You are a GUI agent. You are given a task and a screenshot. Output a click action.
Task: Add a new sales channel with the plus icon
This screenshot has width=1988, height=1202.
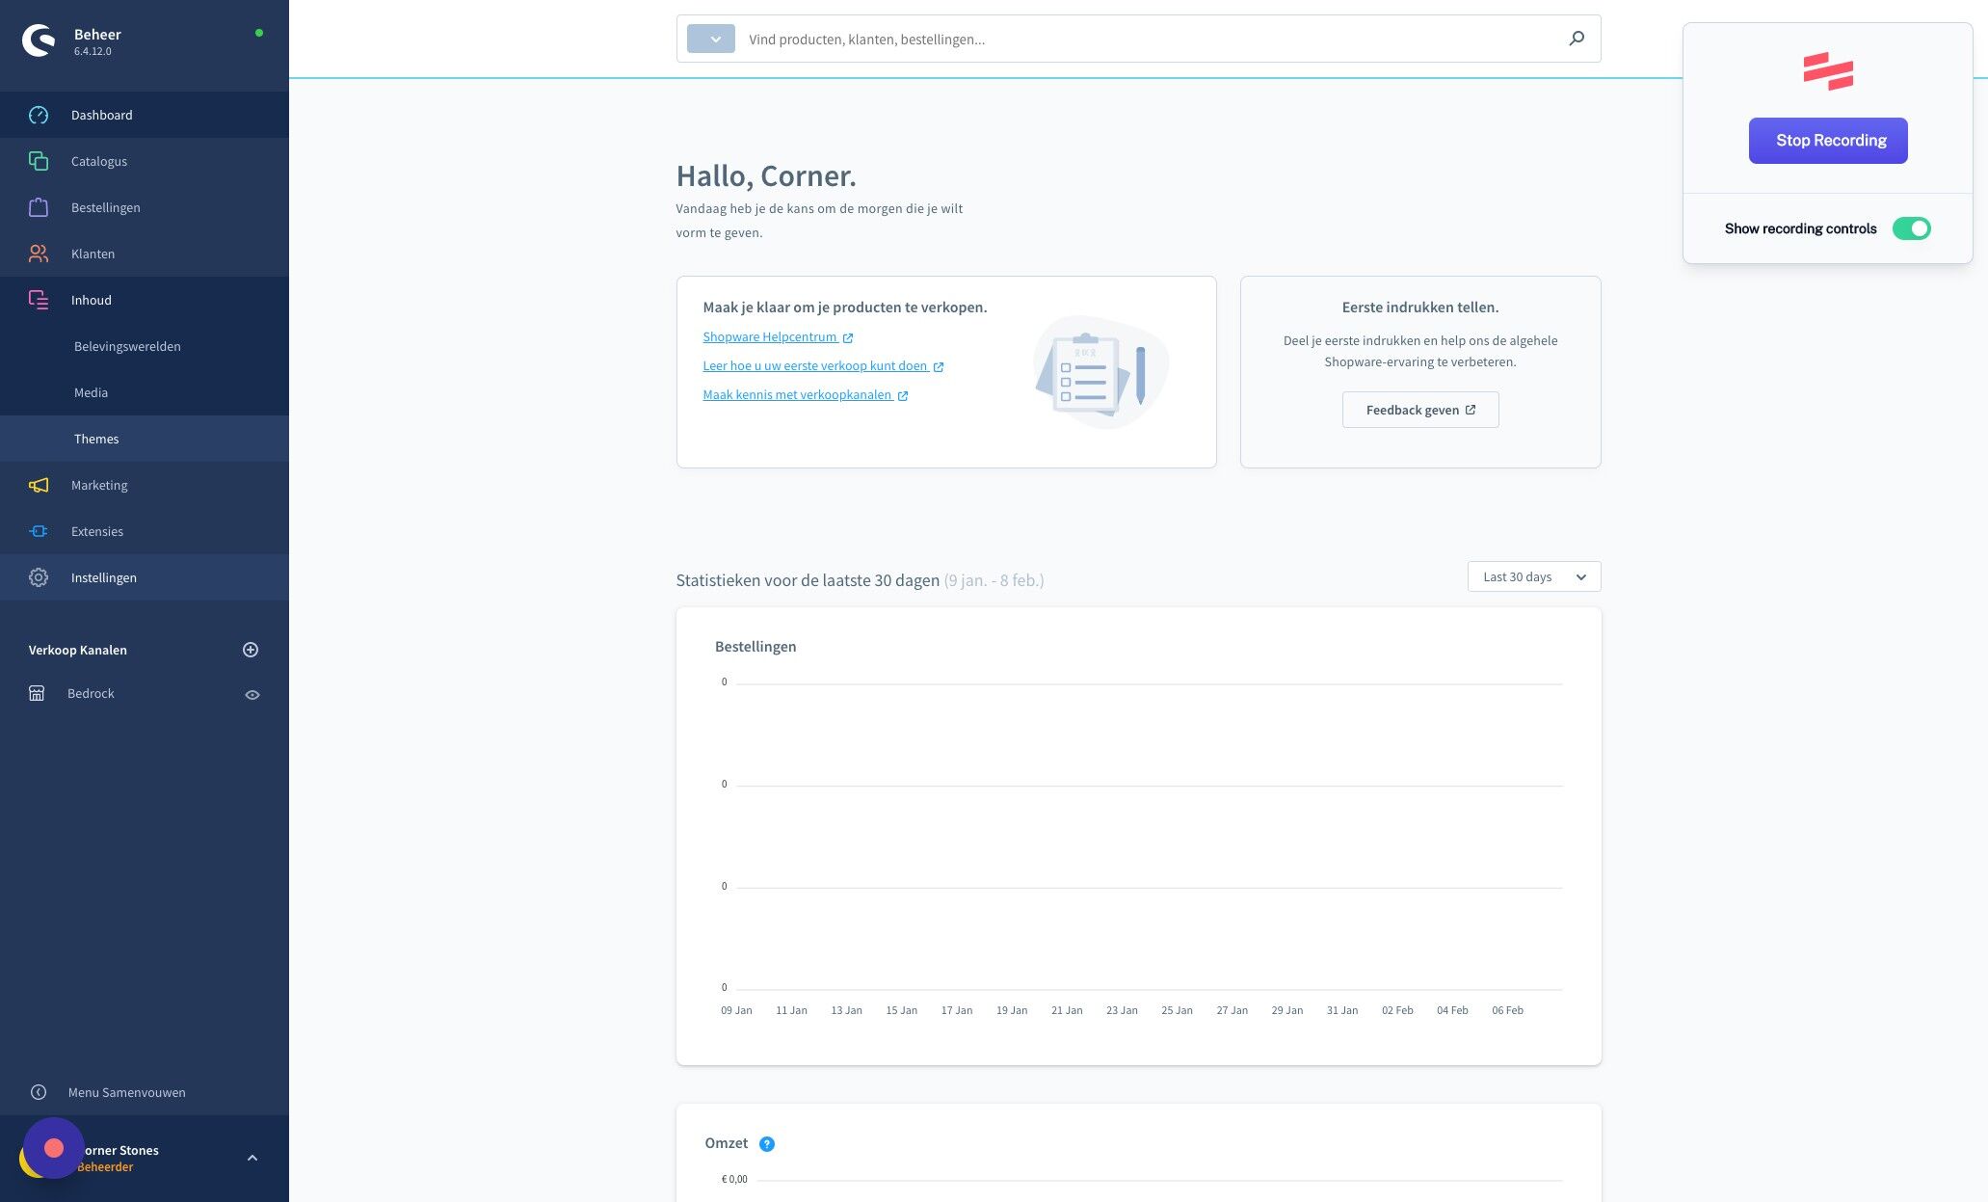[251, 650]
